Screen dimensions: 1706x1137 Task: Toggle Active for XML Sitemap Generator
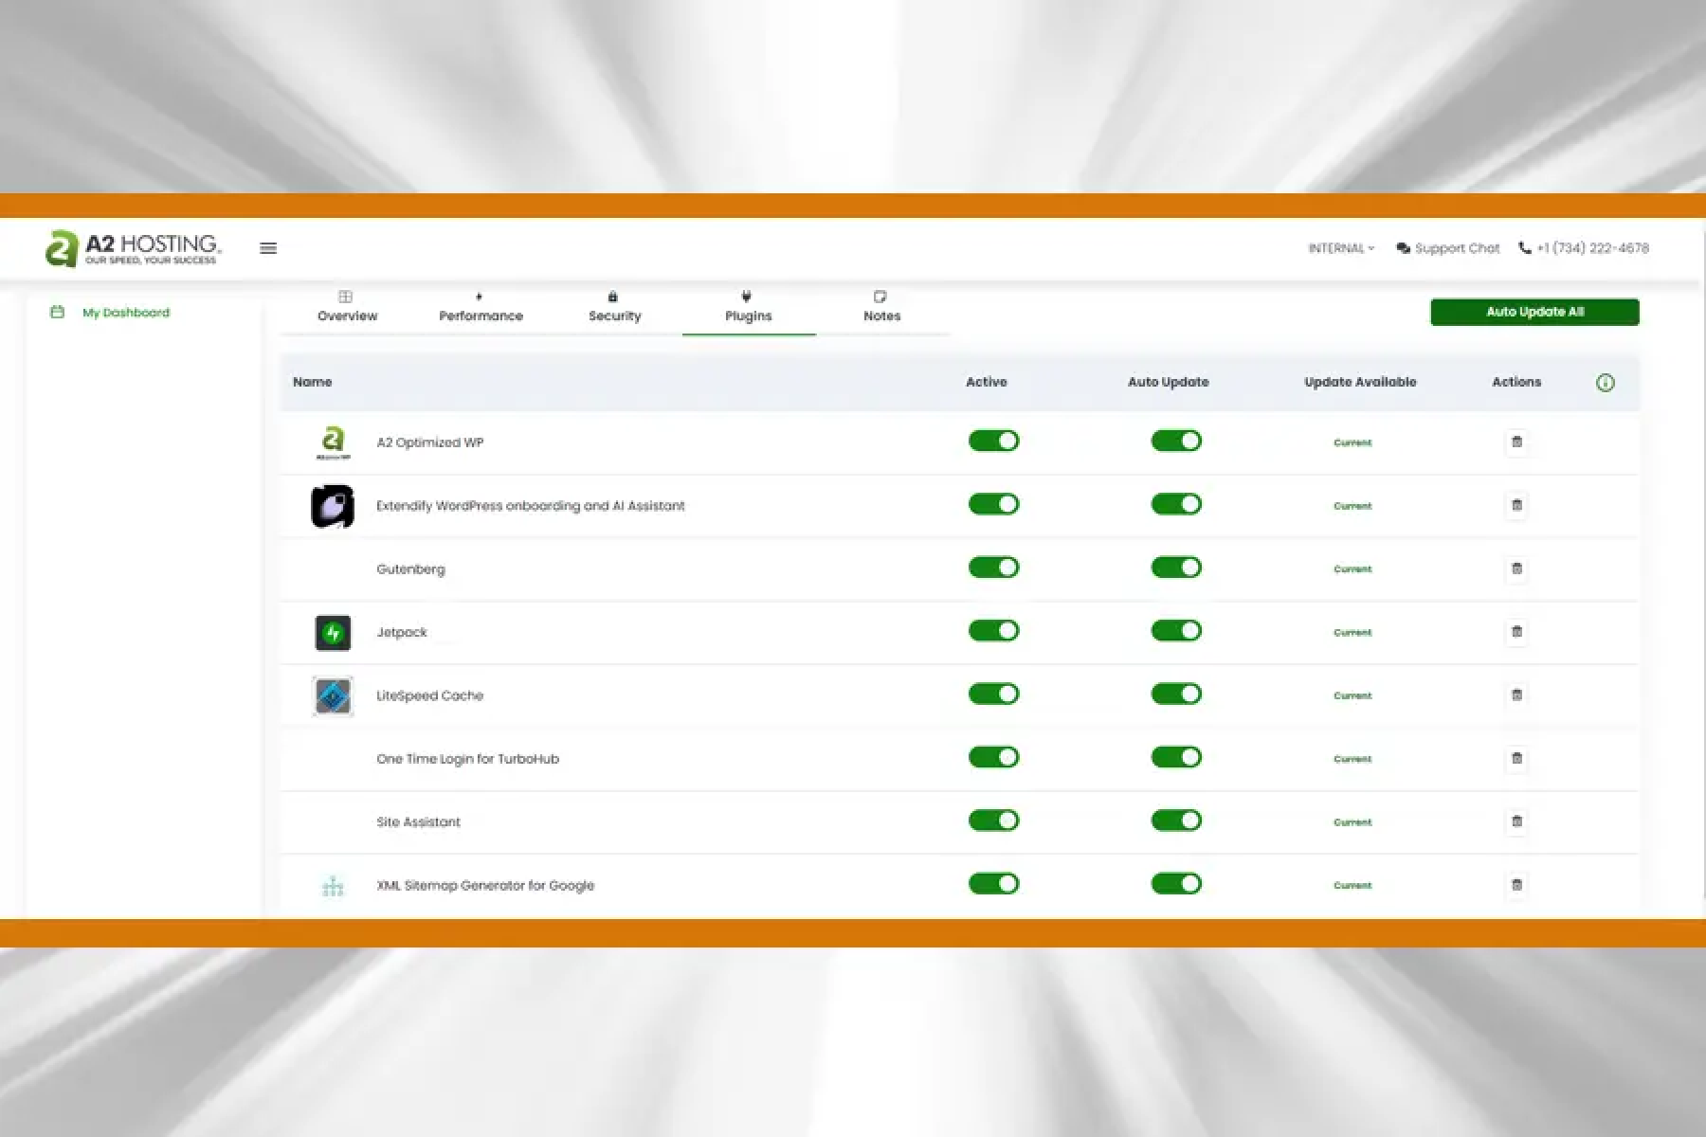(x=993, y=884)
